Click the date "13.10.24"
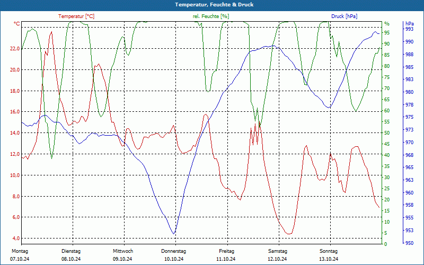 point(329,259)
